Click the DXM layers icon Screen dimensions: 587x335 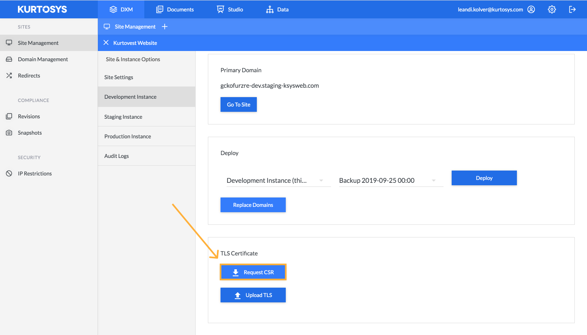click(x=113, y=9)
